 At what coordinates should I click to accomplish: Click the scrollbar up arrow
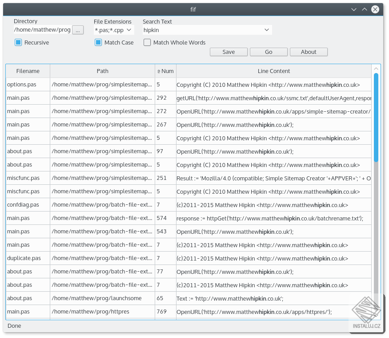tap(376, 69)
